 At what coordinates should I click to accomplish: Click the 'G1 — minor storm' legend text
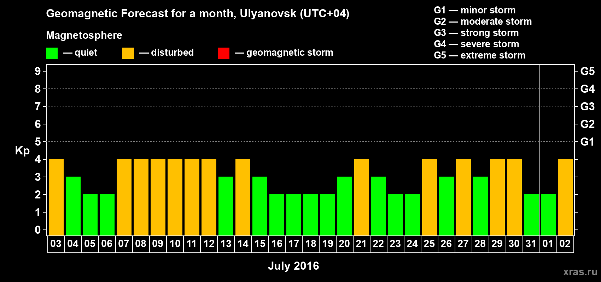click(x=475, y=10)
